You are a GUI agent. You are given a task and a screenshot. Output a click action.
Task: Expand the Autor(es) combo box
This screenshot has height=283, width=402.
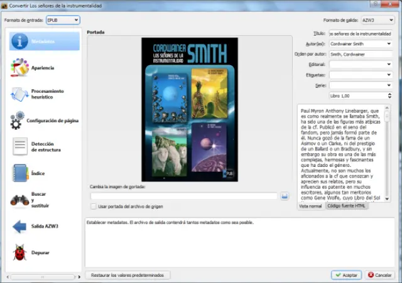coord(389,44)
